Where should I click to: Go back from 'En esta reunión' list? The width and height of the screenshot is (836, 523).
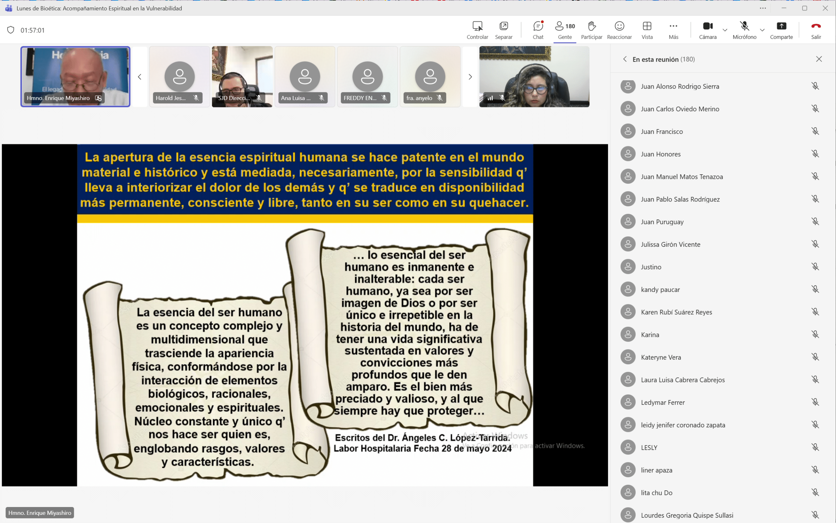point(625,59)
